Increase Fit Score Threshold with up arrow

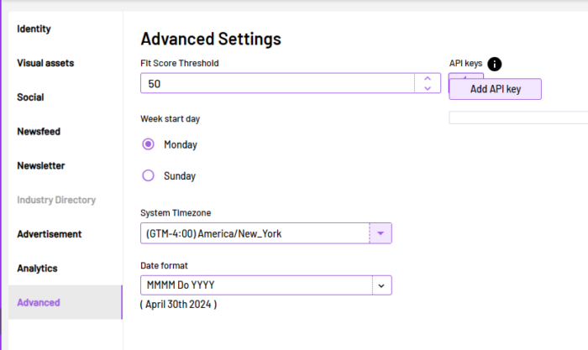(x=428, y=78)
